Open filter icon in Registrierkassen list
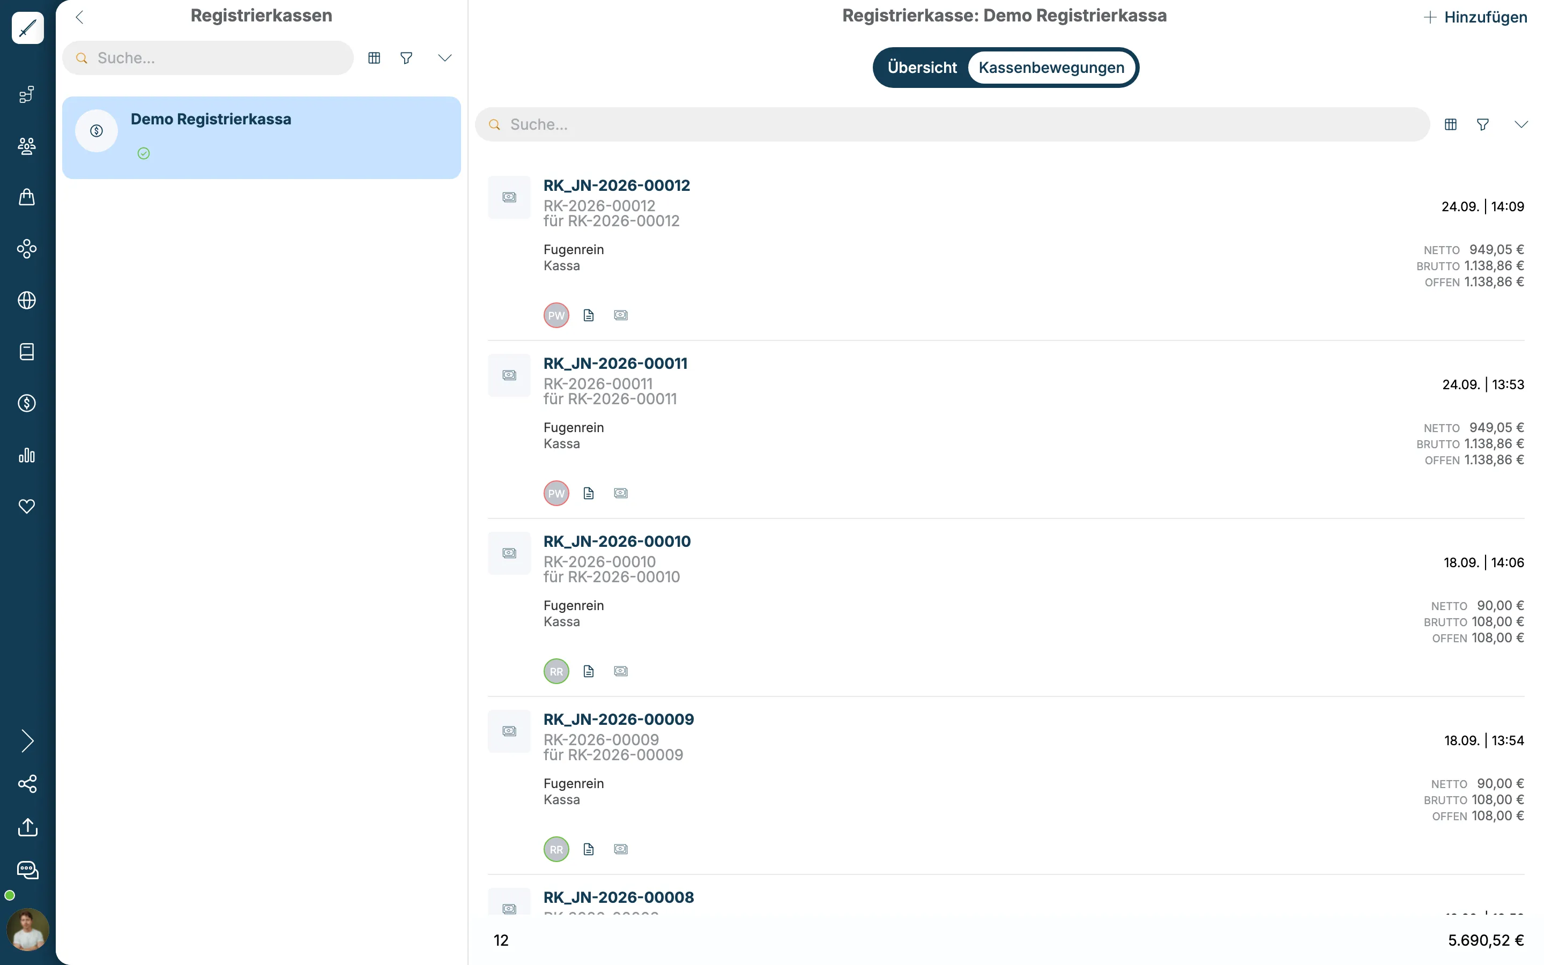Viewport: 1544px width, 965px height. 406,58
